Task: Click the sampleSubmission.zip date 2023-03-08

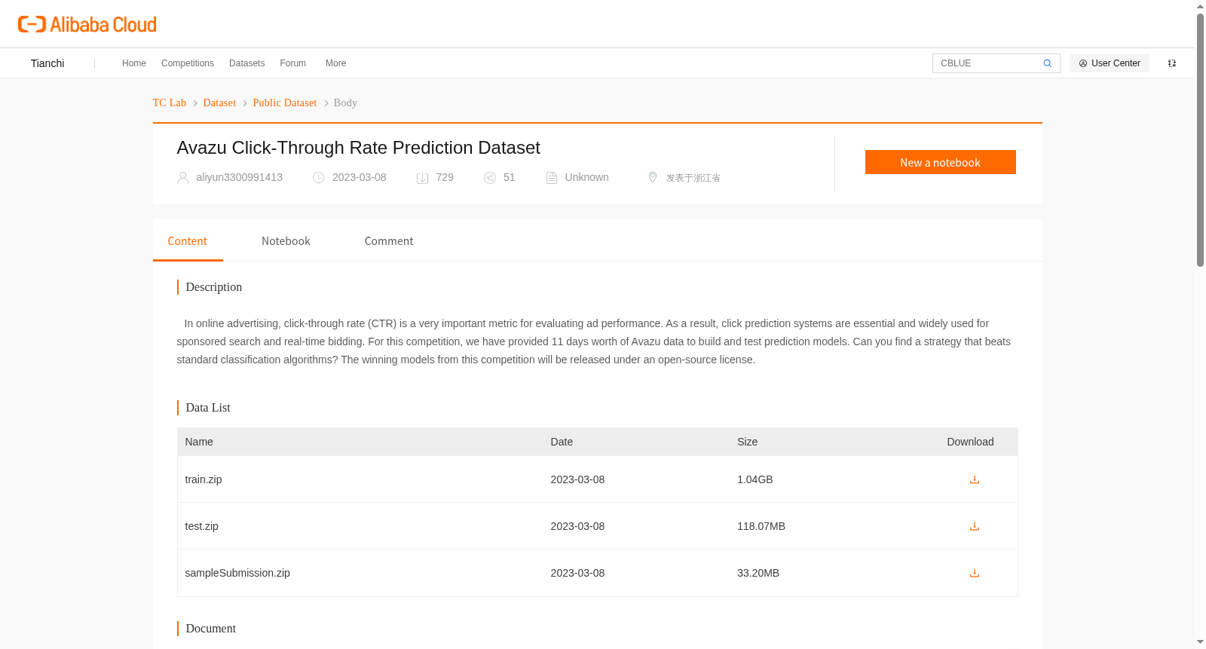Action: 577,573
